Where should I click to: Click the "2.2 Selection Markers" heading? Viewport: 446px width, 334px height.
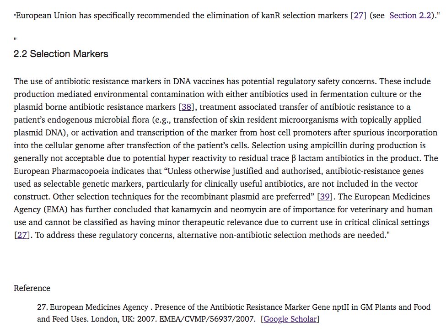click(61, 54)
